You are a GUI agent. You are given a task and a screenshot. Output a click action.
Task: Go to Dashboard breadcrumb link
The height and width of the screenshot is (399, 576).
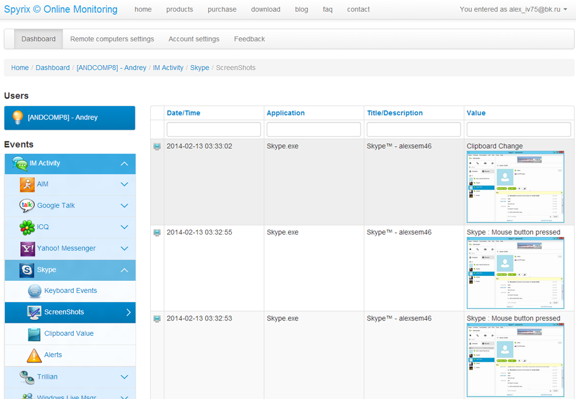pyautogui.click(x=52, y=68)
